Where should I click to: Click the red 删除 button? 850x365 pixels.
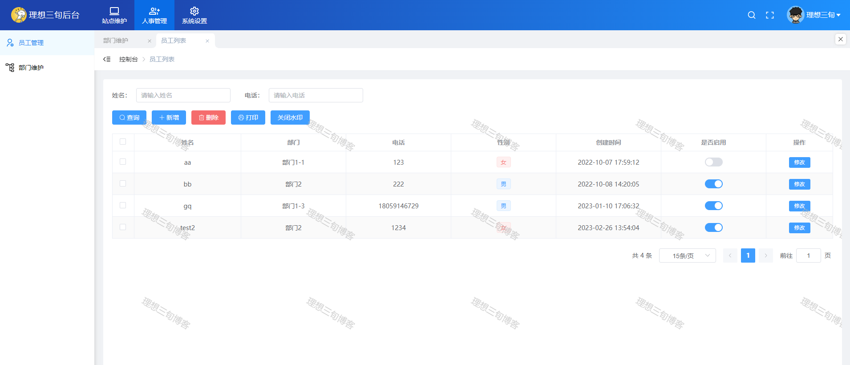(208, 118)
